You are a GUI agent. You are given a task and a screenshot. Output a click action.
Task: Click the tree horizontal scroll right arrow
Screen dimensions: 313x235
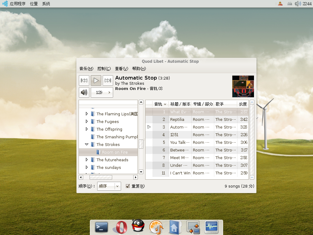point(135,177)
